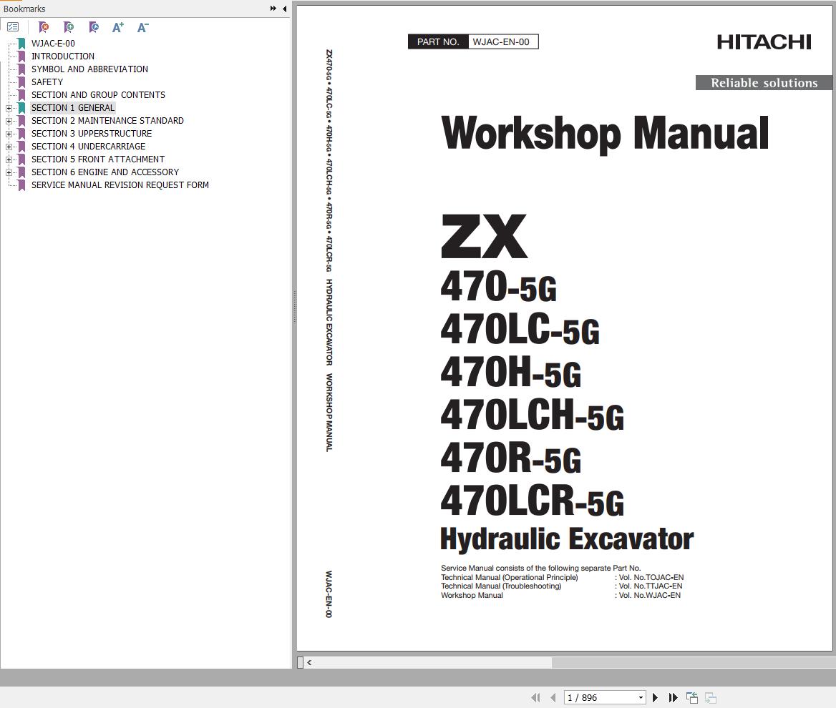Viewport: 836px width, 708px height.
Task: Open the INTRODUCTION bookmark
Action: (x=62, y=56)
